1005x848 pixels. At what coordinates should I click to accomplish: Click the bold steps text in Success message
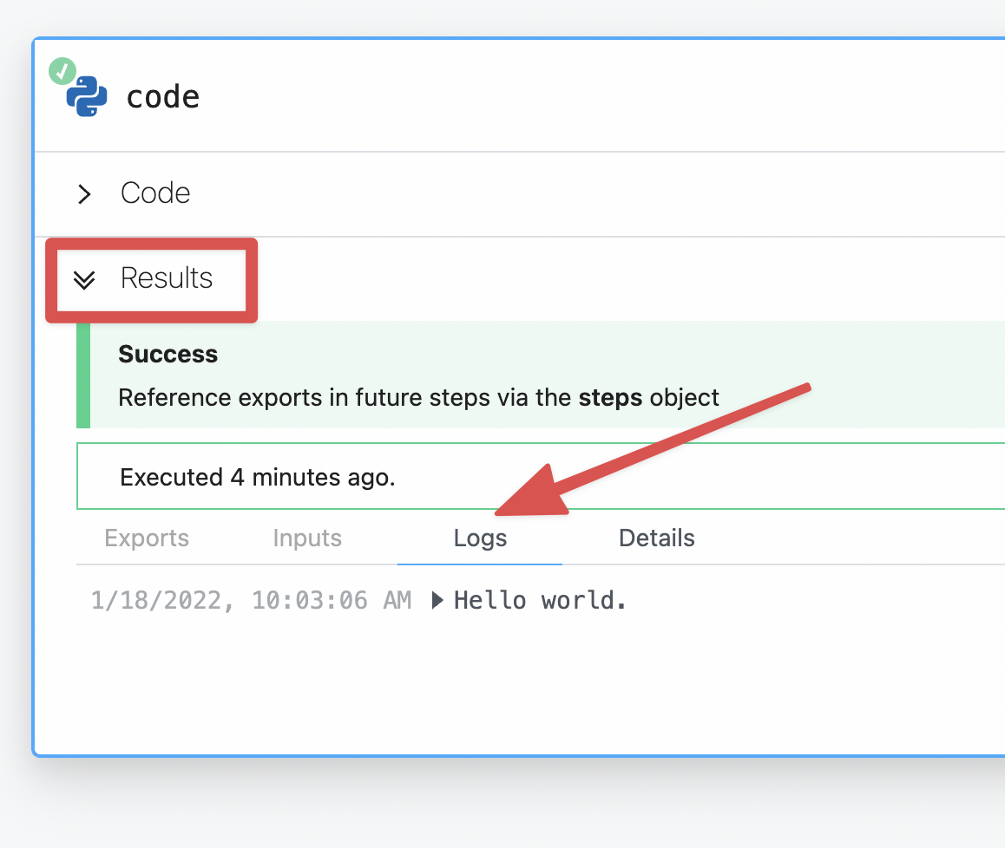click(x=639, y=397)
